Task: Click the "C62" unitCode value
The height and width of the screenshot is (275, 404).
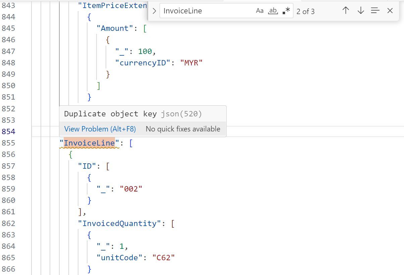Action: 164,258
